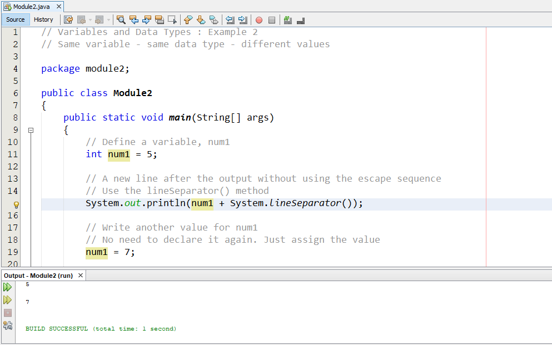Image resolution: width=552 pixels, height=345 pixels.
Task: Click the lightbulb hint on line 15
Action: tap(16, 204)
